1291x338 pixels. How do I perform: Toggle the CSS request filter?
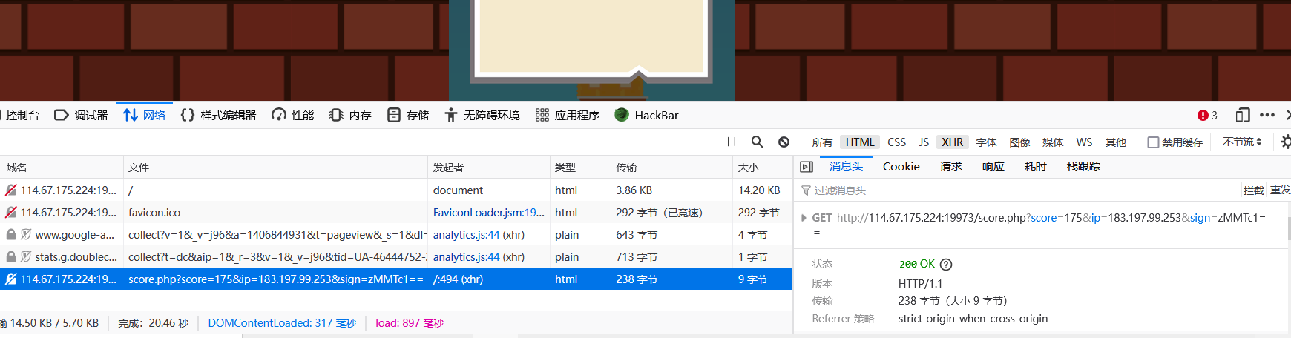click(897, 142)
